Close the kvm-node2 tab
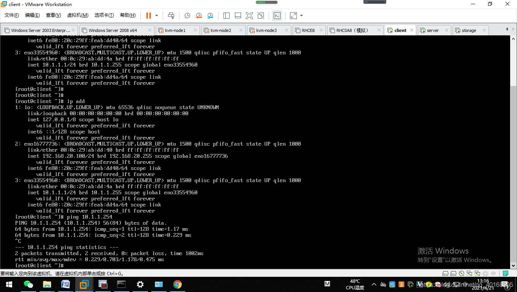The image size is (517, 292). click(x=241, y=30)
